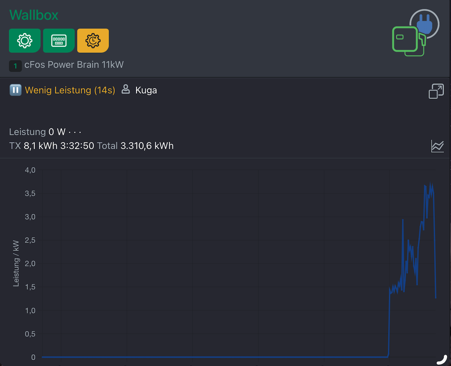Click the Leistung / kW axis title

16,263
